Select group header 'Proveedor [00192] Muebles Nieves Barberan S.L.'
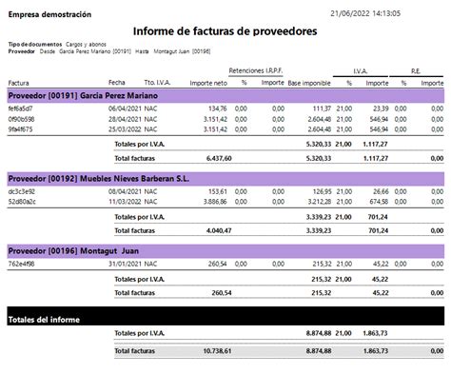Screen dimensions: 451x374 tap(225, 179)
